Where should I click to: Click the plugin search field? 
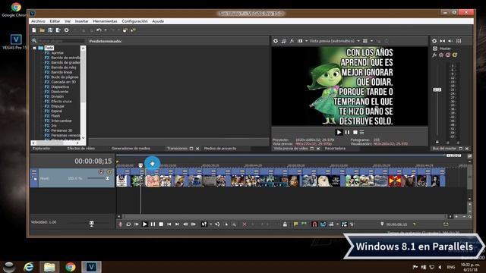[x=61, y=41]
